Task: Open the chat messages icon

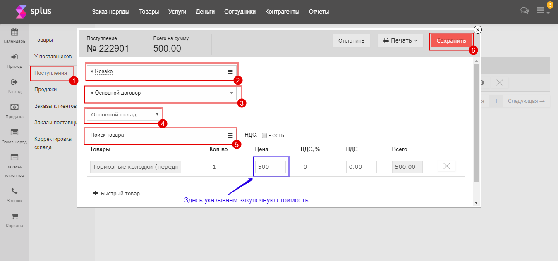Action: [524, 11]
